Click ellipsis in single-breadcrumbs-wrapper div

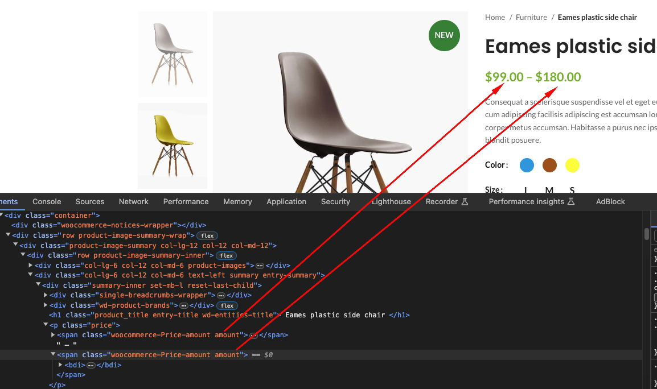[x=221, y=295]
